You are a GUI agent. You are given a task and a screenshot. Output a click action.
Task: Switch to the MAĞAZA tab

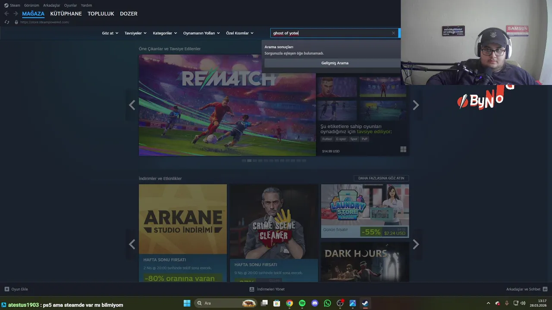pyautogui.click(x=33, y=14)
